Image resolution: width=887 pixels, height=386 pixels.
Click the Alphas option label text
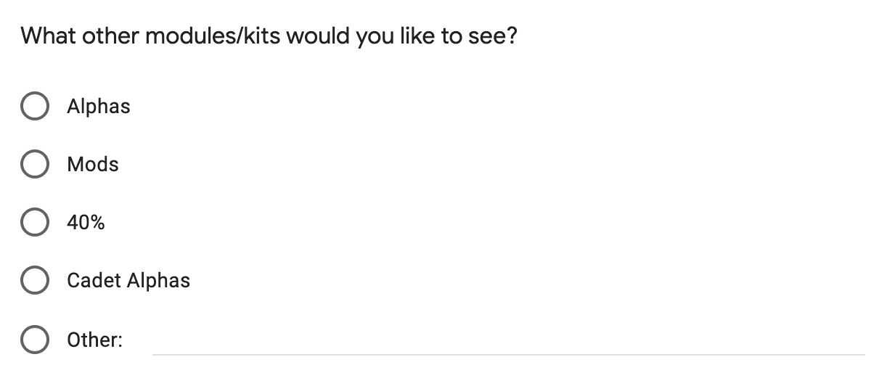coord(99,107)
